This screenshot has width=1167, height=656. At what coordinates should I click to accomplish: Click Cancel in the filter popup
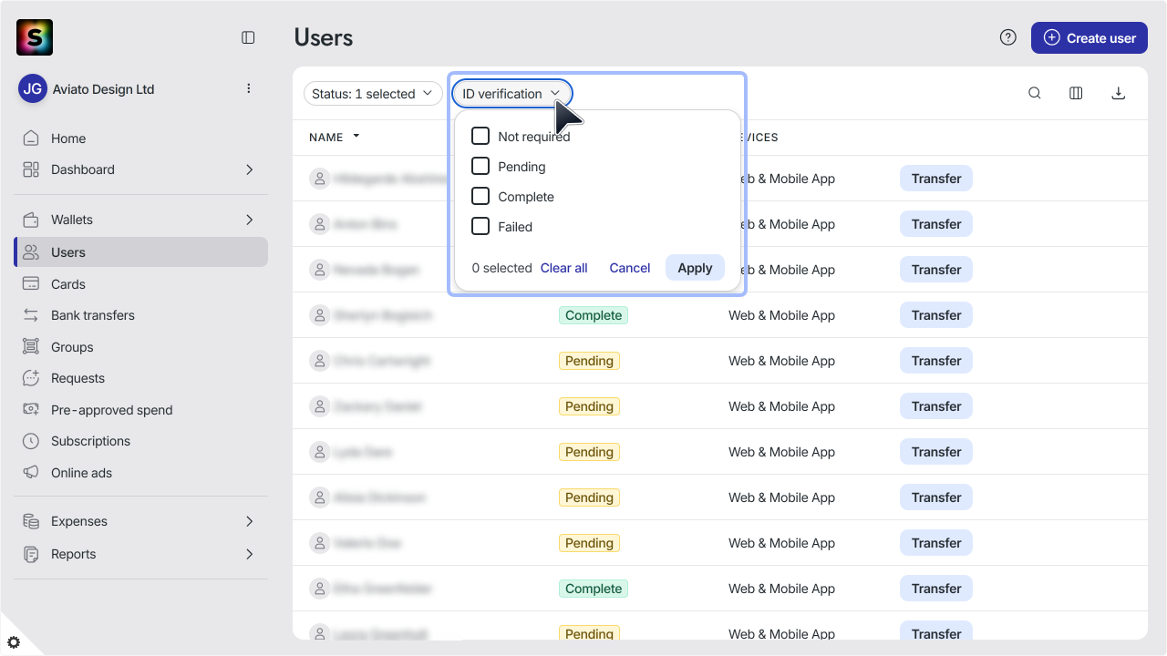[630, 268]
